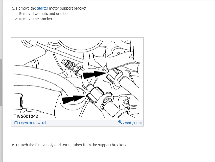Select step 6 fuel tubes instruction text
The image size is (215, 162).
pyautogui.click(x=70, y=145)
